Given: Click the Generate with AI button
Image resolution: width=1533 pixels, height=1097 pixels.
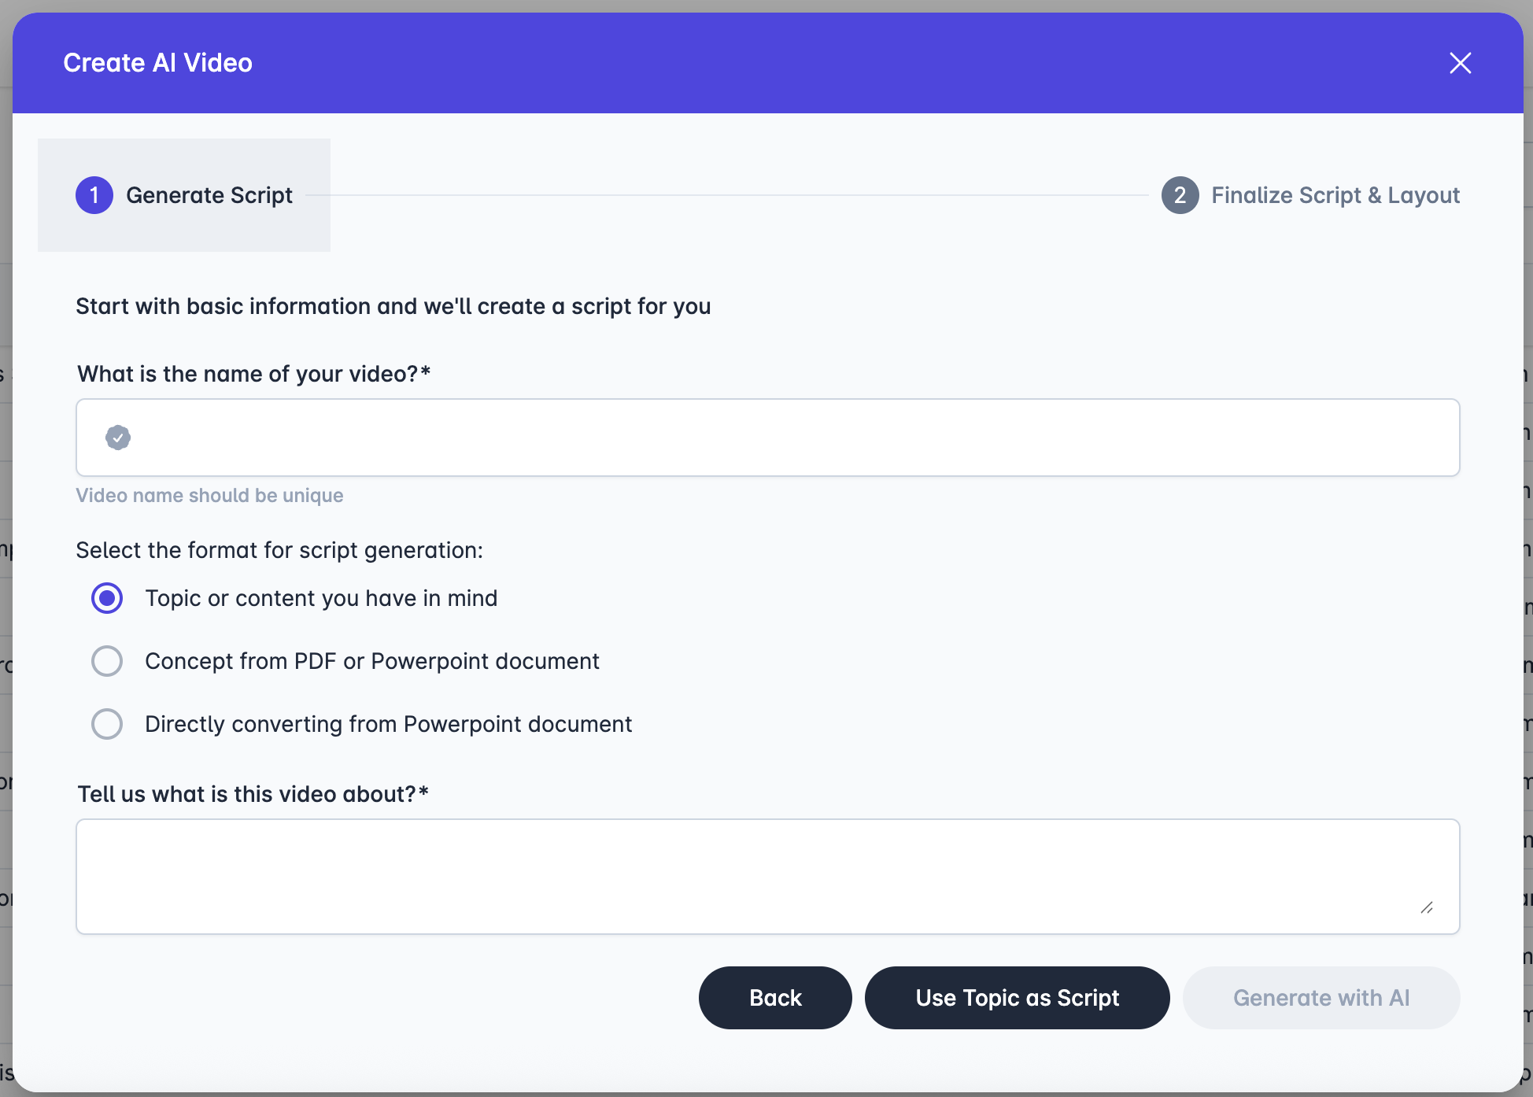Looking at the screenshot, I should 1321,998.
